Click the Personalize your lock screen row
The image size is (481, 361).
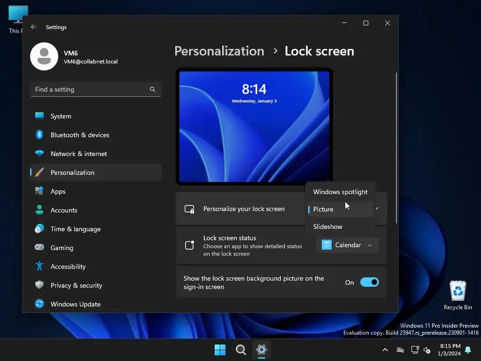tap(281, 209)
